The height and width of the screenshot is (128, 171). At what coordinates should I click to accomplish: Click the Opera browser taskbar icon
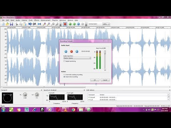(58, 110)
